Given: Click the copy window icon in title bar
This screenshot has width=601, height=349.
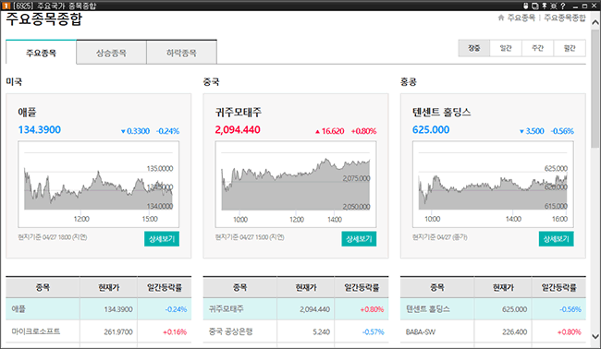Looking at the screenshot, I should [x=535, y=6].
